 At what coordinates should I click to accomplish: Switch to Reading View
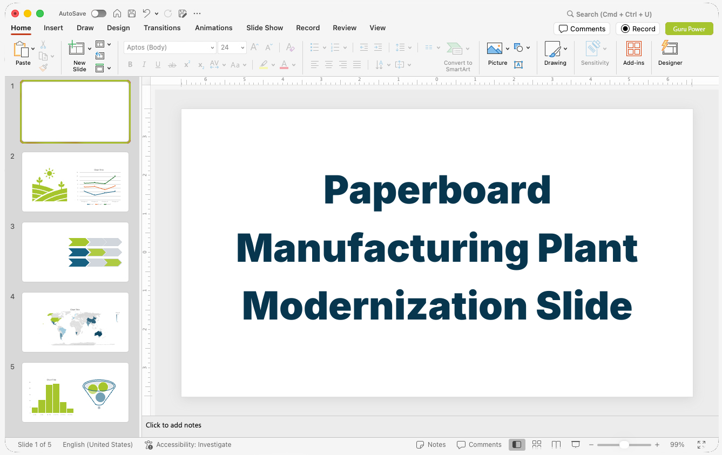tap(556, 445)
